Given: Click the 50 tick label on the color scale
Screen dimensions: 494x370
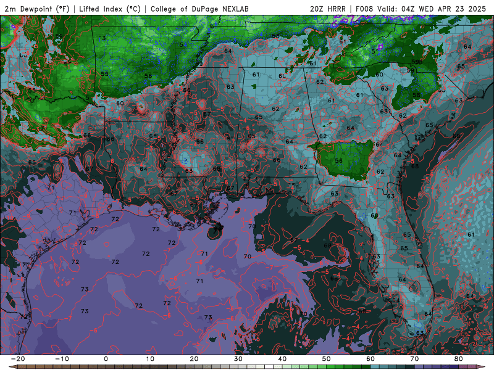Looking at the screenshot, I should (x=327, y=359).
